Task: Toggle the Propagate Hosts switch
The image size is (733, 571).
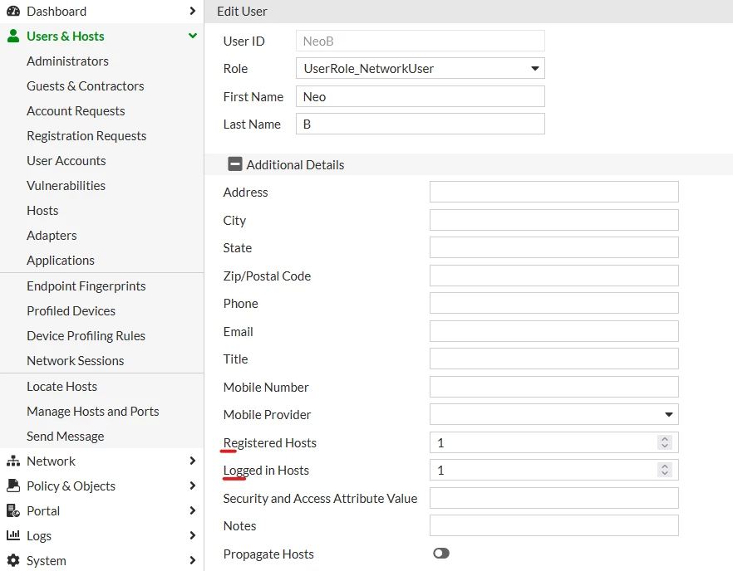Action: [440, 554]
